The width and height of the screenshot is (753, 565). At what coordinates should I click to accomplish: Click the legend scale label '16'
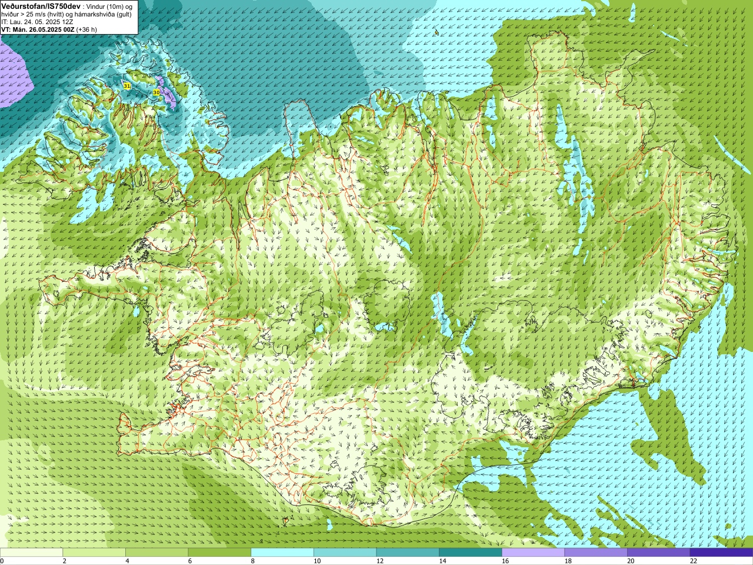[x=505, y=561]
